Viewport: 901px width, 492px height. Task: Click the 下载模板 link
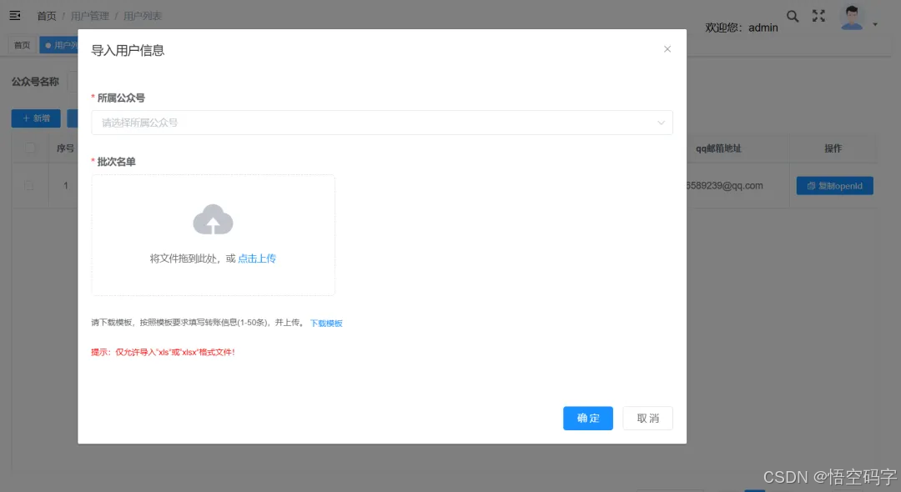[326, 324]
